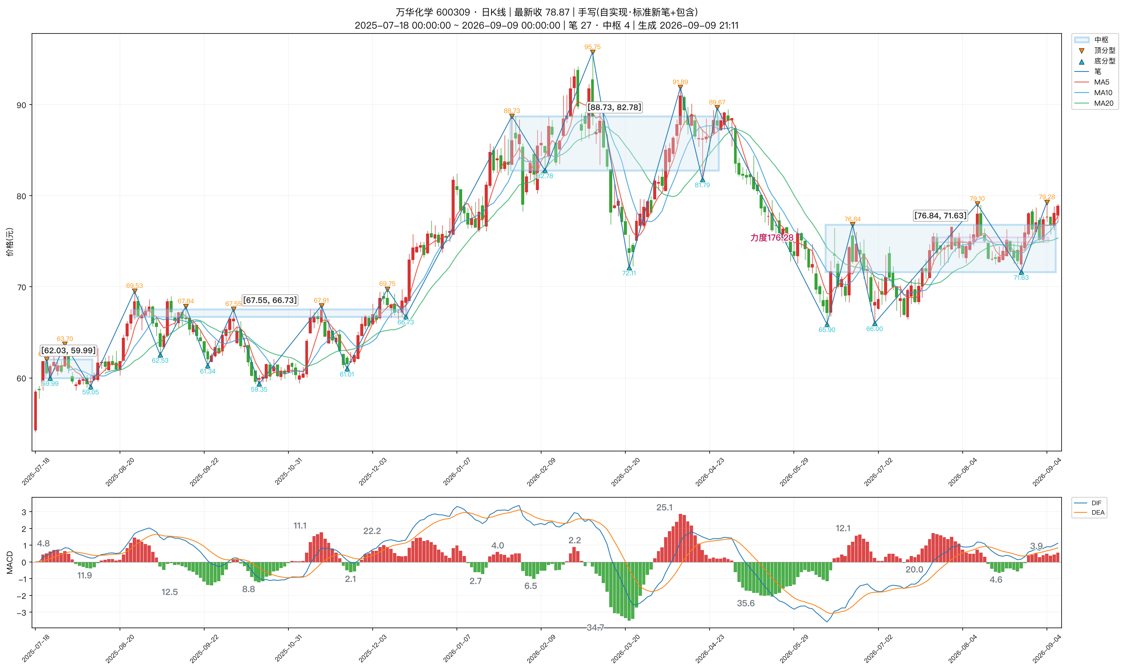Click the 22.2 MACD area label
This screenshot has width=1124, height=670.
pyautogui.click(x=372, y=531)
